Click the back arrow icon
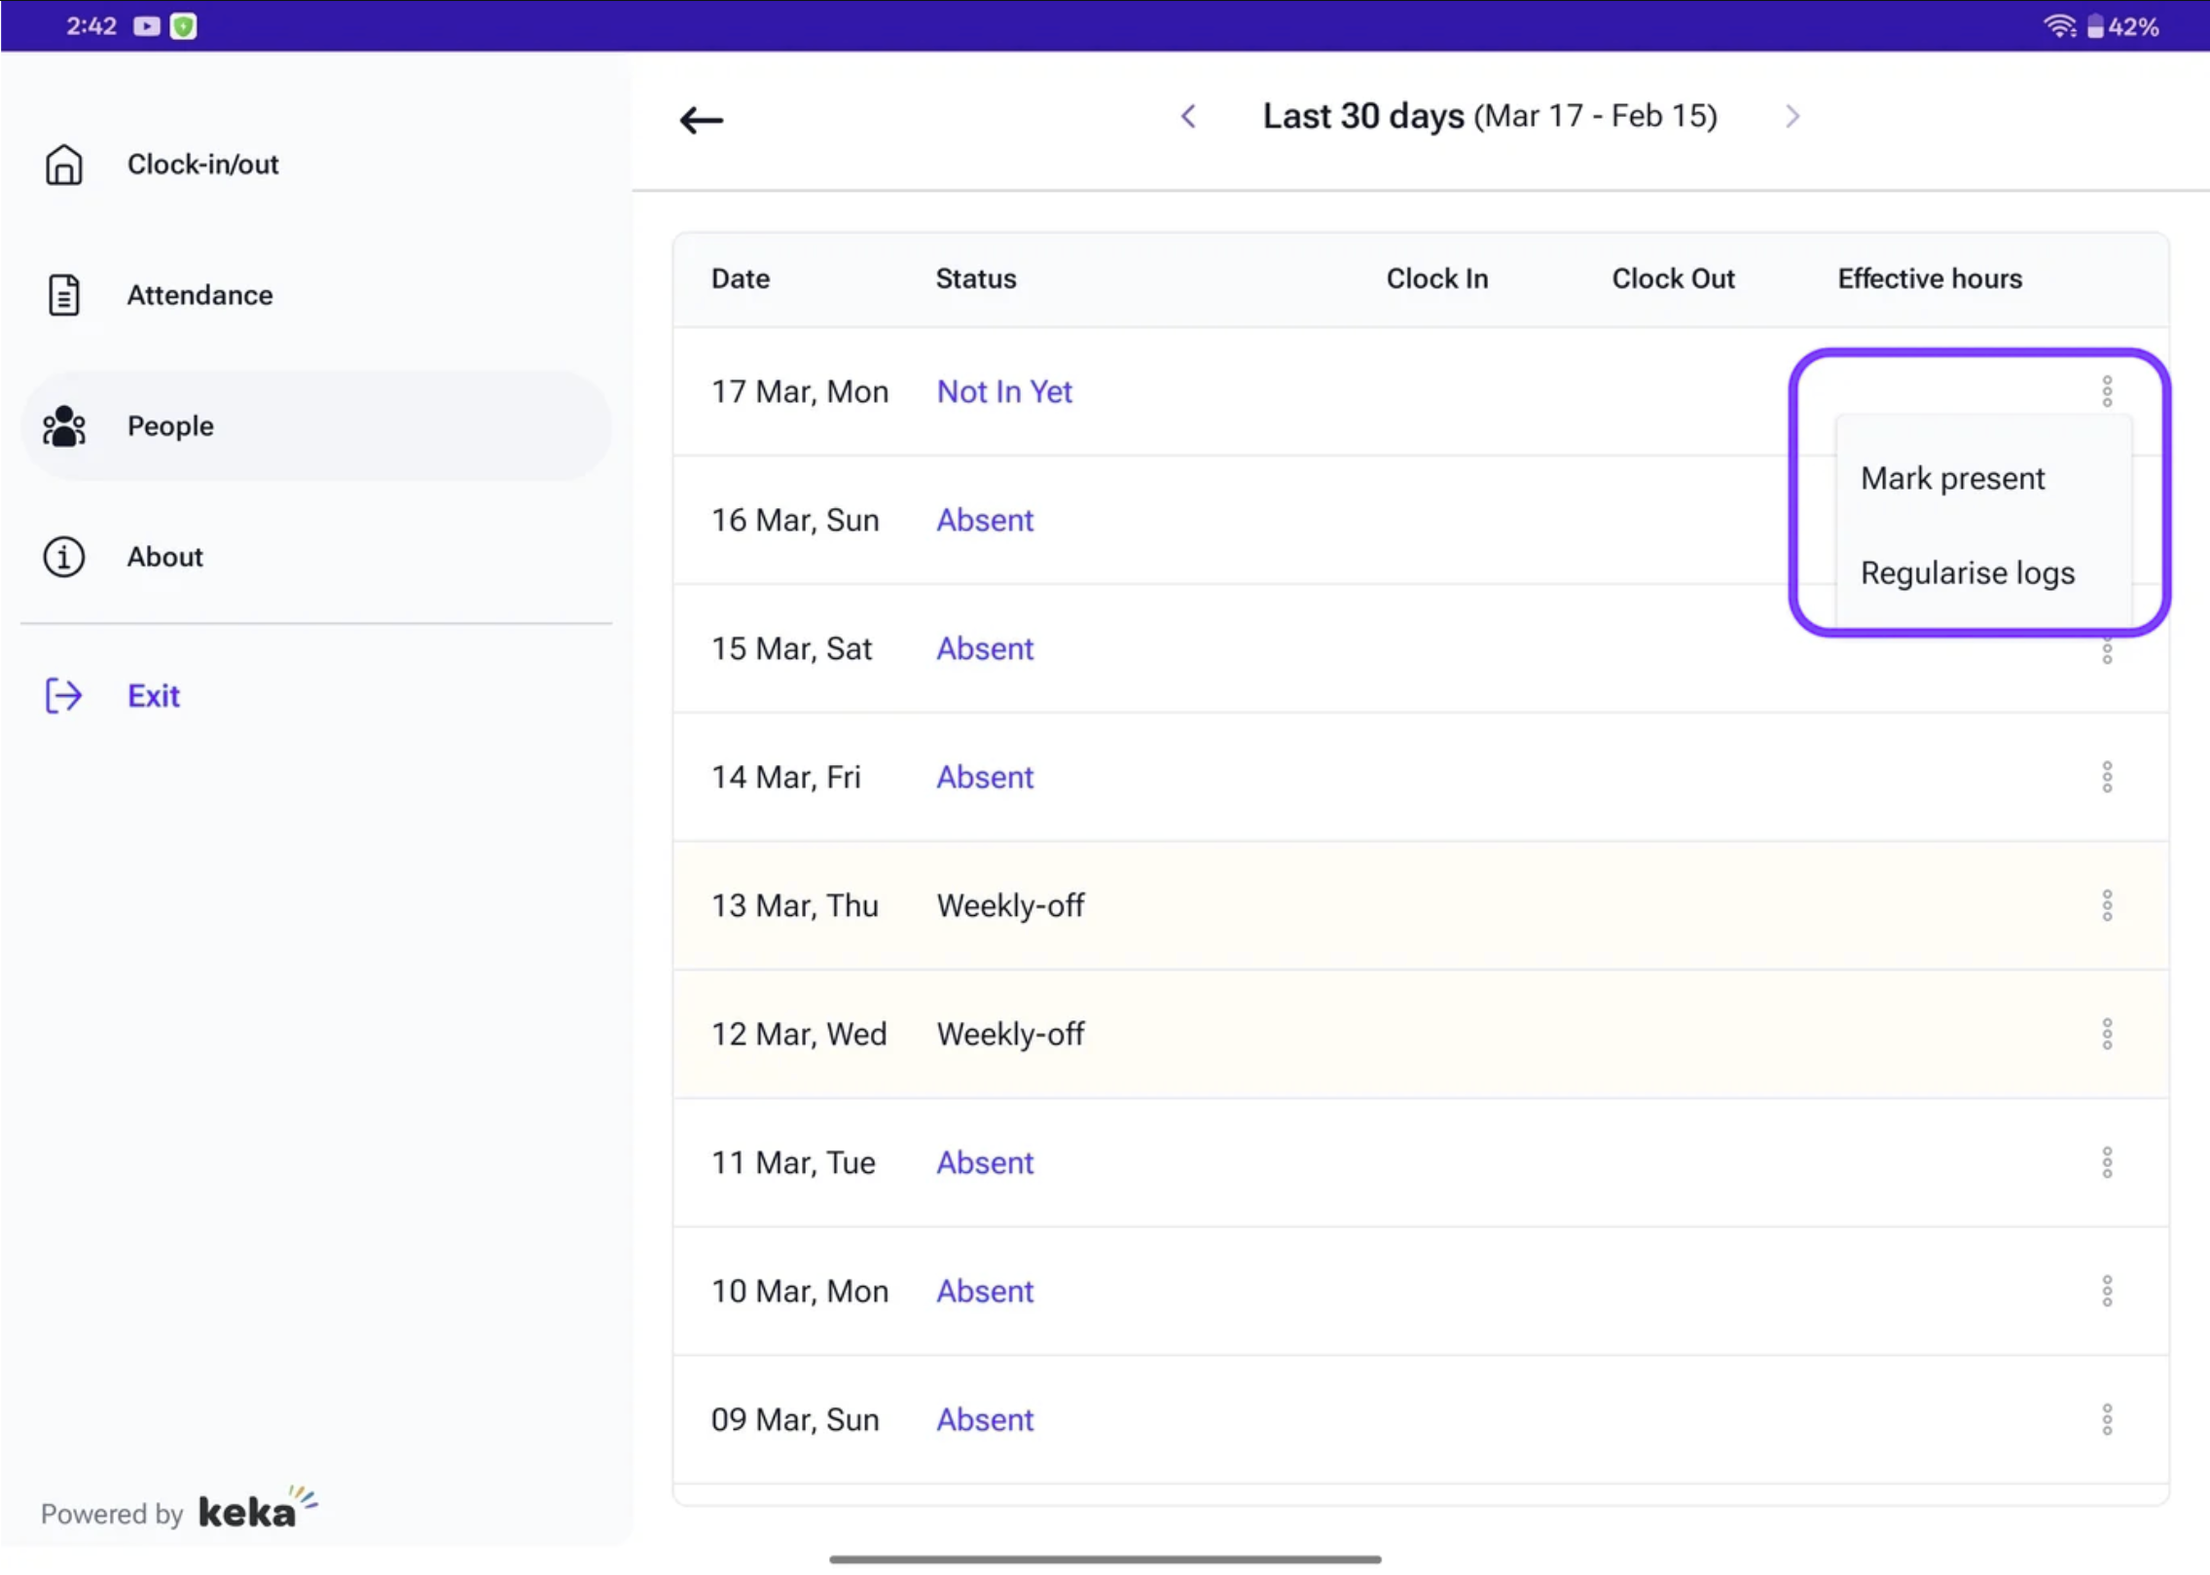 coord(701,120)
